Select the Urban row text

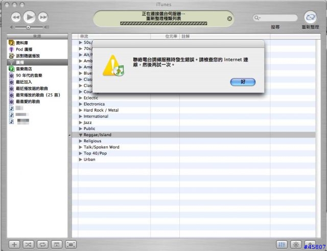point(89,160)
